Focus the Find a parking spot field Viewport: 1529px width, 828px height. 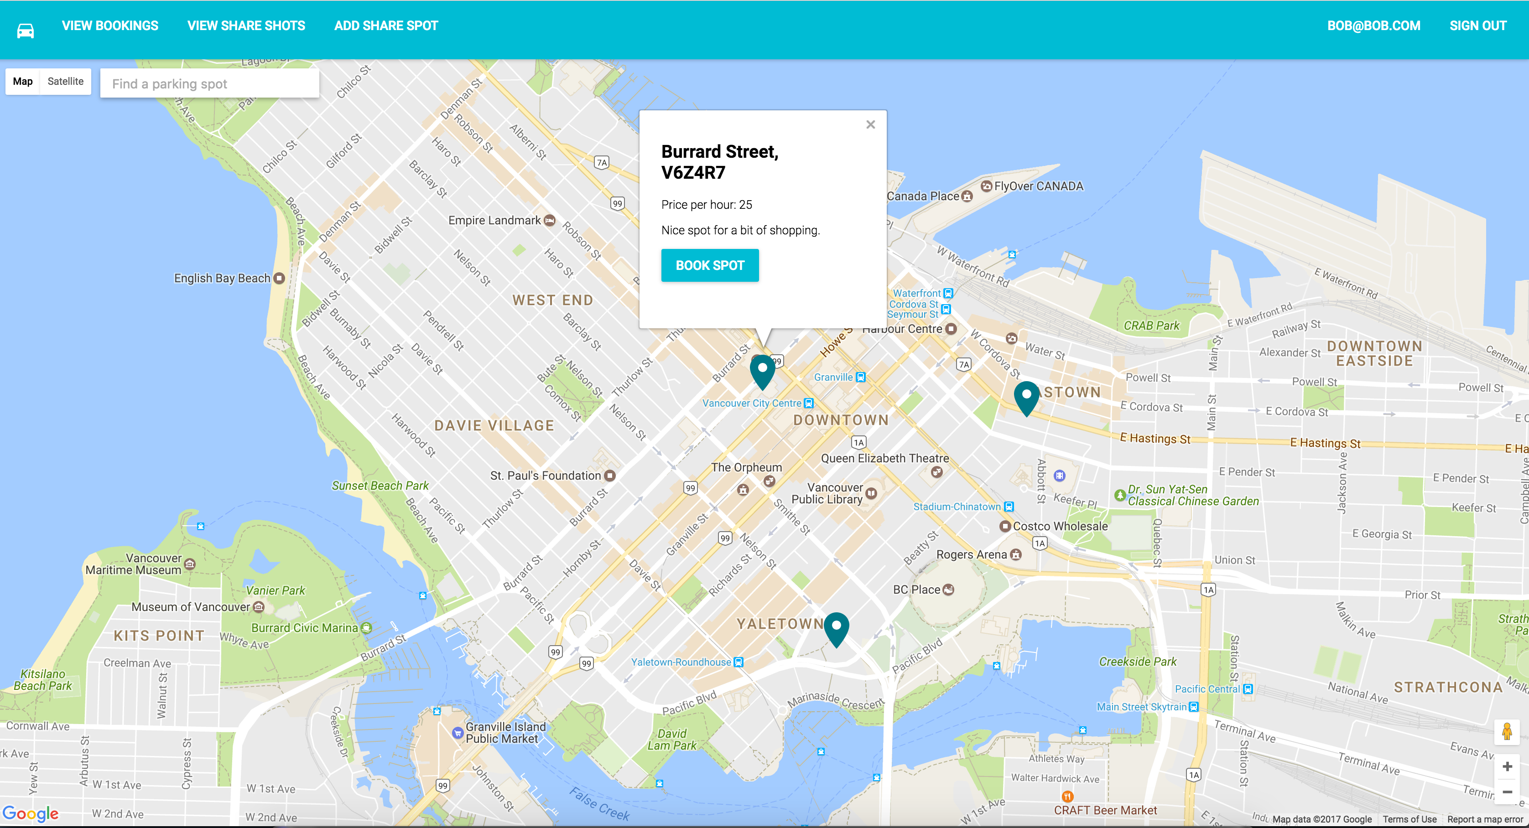coord(209,83)
